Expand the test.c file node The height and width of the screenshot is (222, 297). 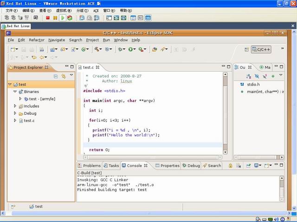(15, 120)
